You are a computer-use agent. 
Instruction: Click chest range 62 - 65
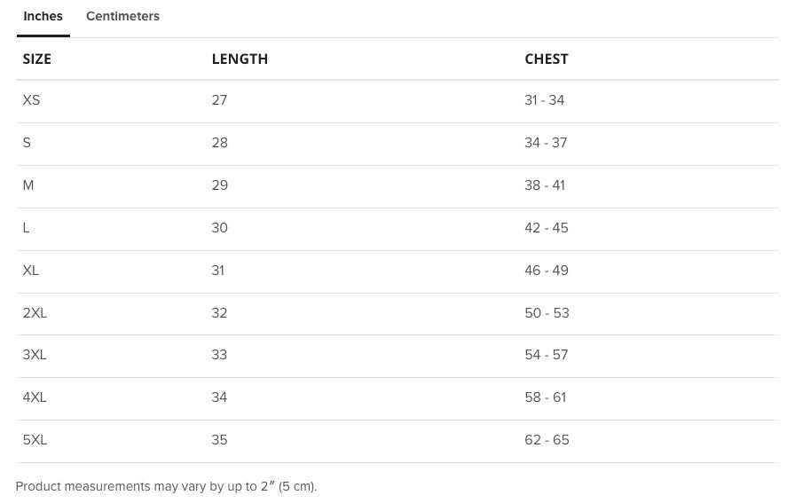[547, 440]
